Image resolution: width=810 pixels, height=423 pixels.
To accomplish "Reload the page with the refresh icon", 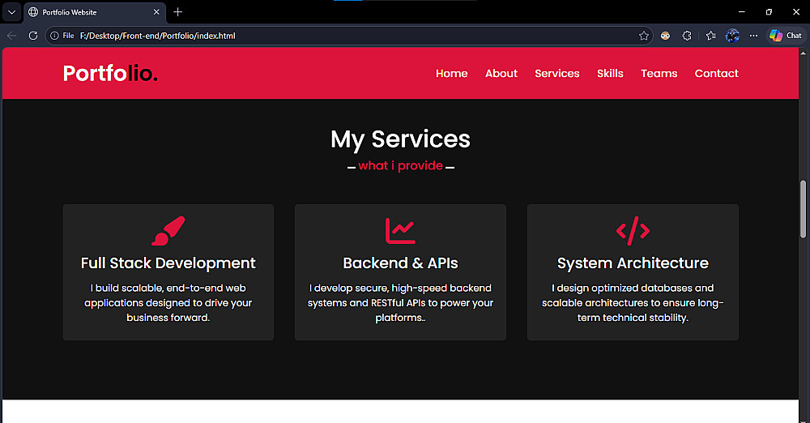I will [33, 36].
